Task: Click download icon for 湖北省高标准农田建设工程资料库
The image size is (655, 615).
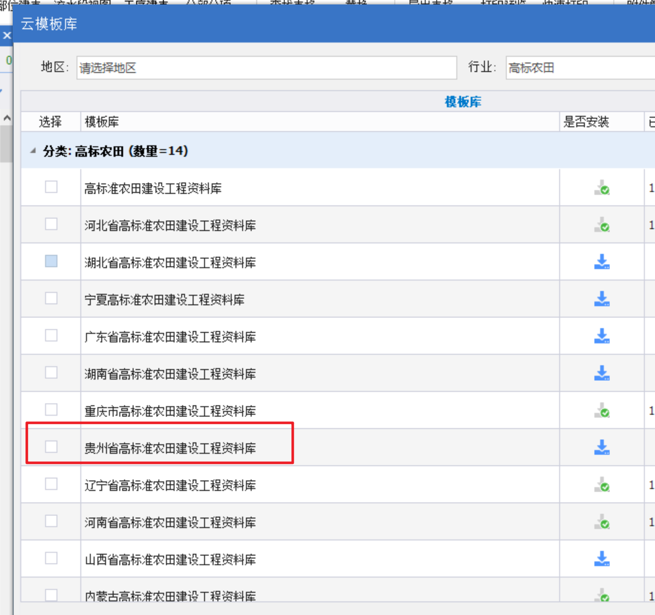Action: pos(602,262)
